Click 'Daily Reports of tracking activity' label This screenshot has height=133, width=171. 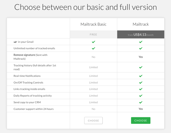[33, 96]
